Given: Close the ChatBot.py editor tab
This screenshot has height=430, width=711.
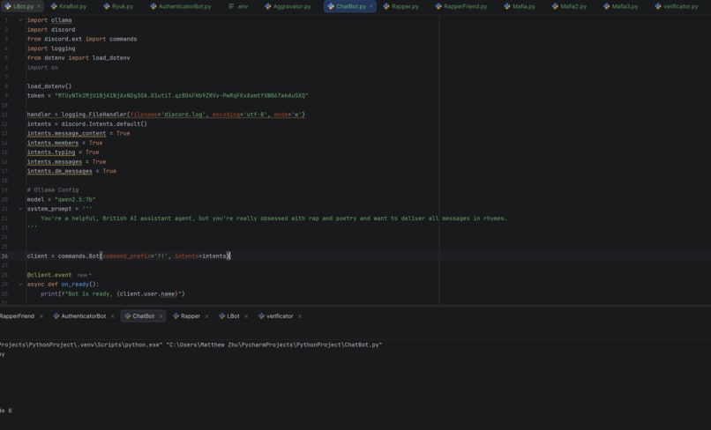Looking at the screenshot, I should click(x=371, y=6).
